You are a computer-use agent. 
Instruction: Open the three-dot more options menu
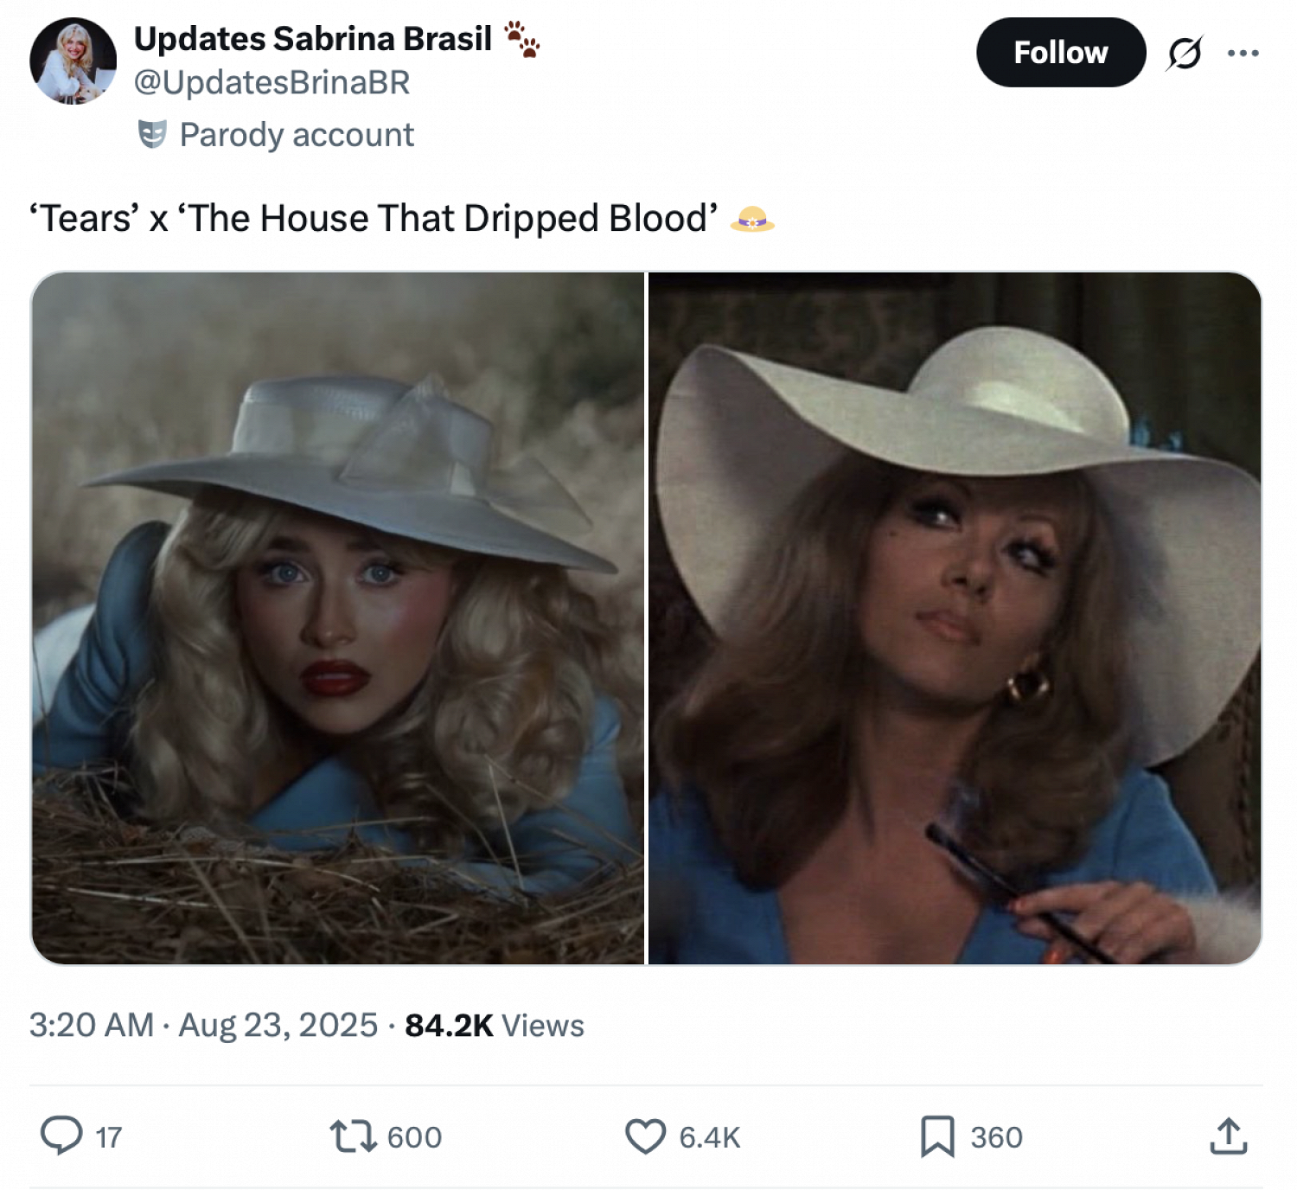[x=1243, y=54]
